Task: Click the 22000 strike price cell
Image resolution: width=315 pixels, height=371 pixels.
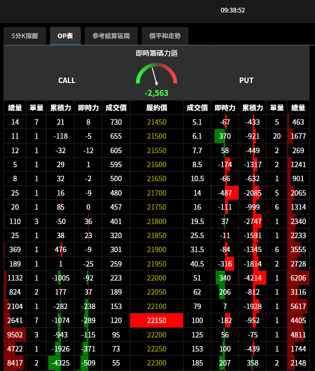Action: pyautogui.click(x=157, y=278)
